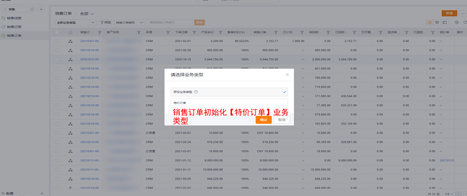Filter the 客户名称 column
Image resolution: width=467 pixels, height=196 pixels.
138,32
